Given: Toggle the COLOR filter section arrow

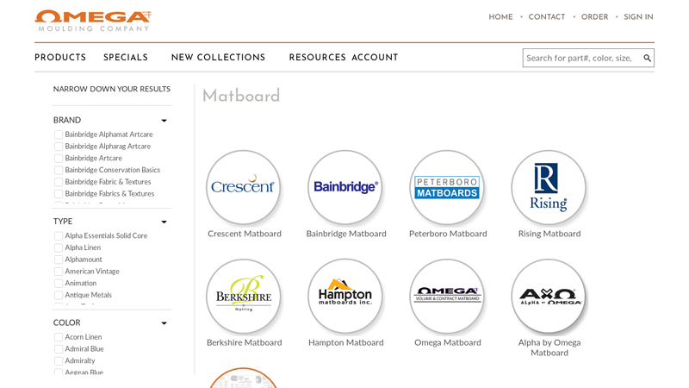Looking at the screenshot, I should [164, 323].
